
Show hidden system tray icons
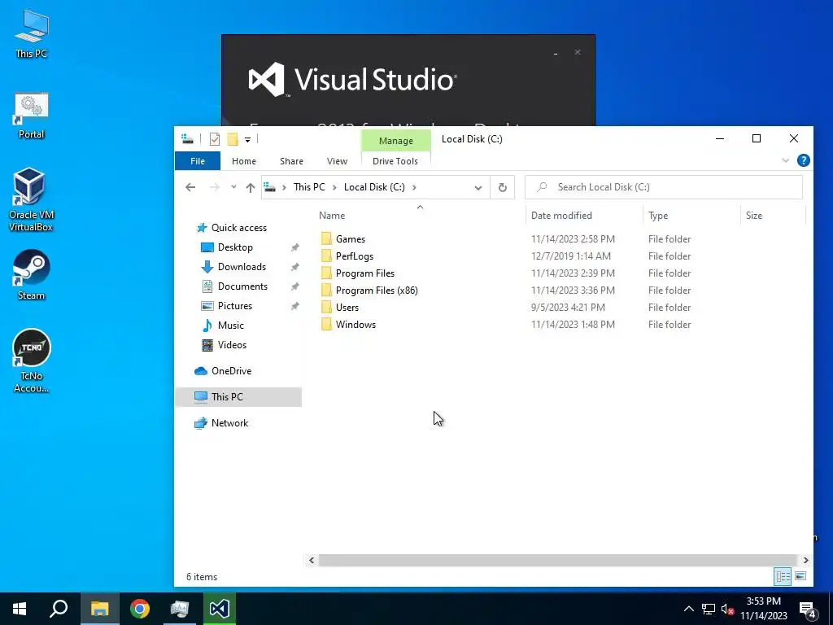688,609
